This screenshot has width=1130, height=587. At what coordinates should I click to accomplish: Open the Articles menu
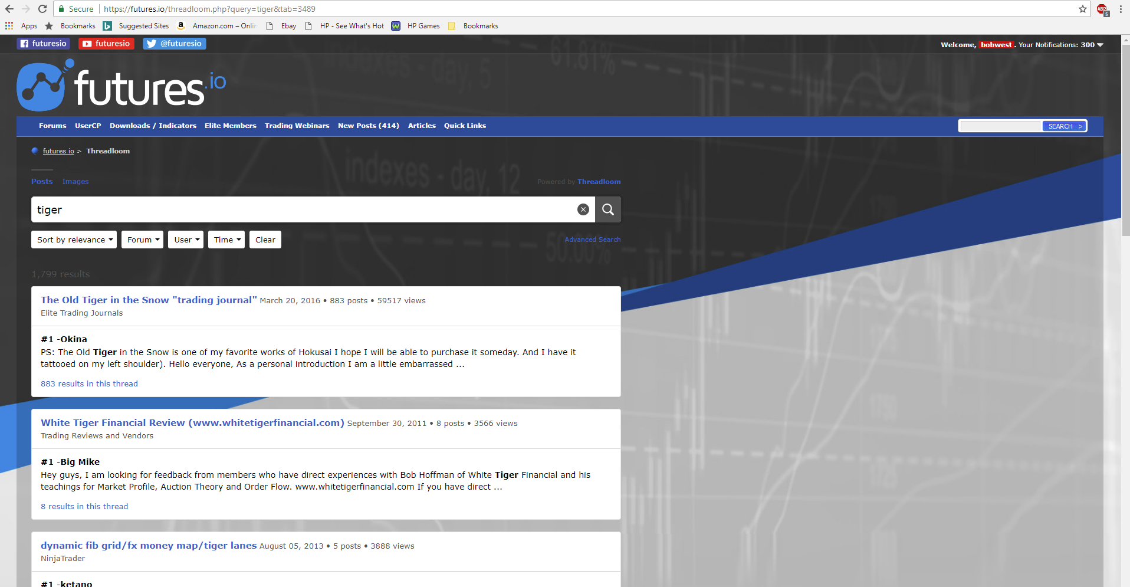[422, 126]
